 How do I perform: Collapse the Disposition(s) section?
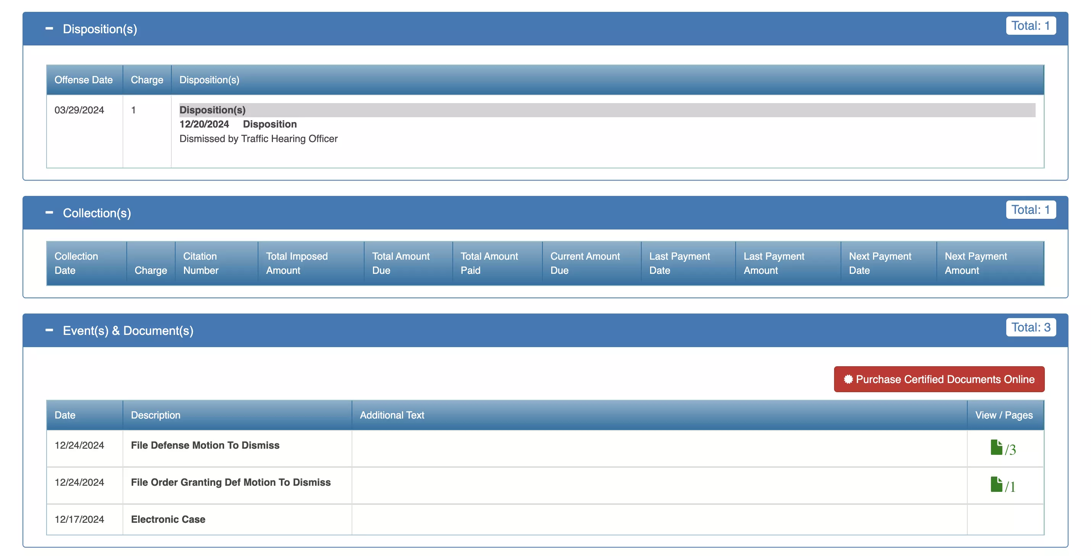[49, 29]
